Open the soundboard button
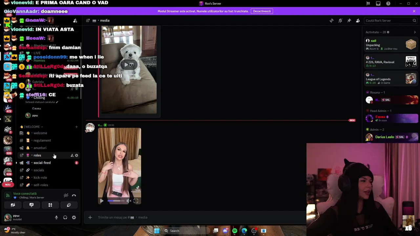 [69, 205]
